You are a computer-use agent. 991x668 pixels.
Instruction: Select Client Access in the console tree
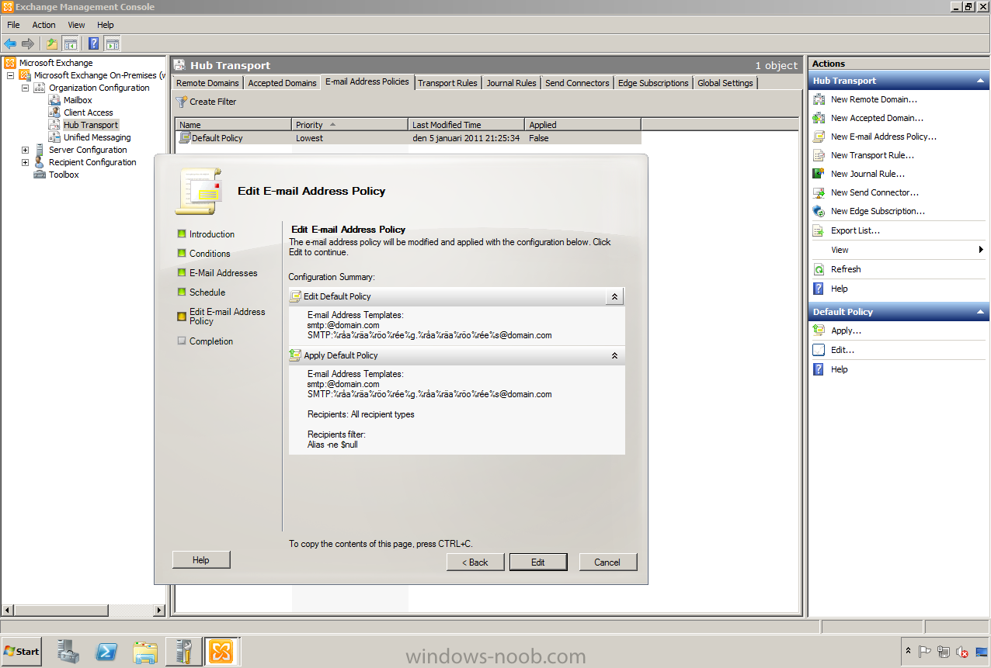(89, 112)
